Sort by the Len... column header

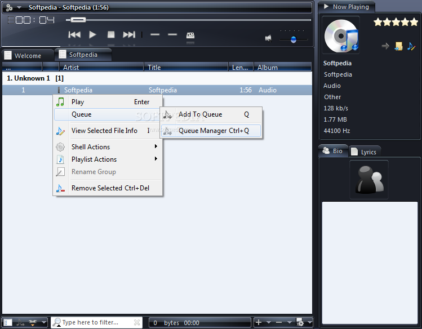click(x=241, y=67)
